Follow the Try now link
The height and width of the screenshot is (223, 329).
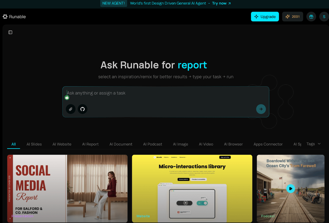pyautogui.click(x=221, y=3)
